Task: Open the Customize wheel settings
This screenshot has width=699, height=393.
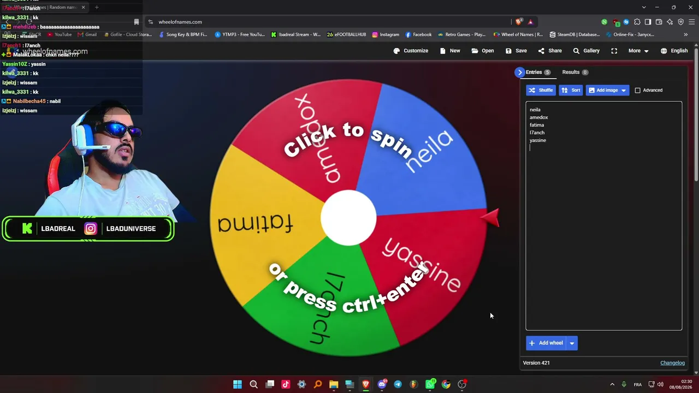Action: click(x=411, y=51)
